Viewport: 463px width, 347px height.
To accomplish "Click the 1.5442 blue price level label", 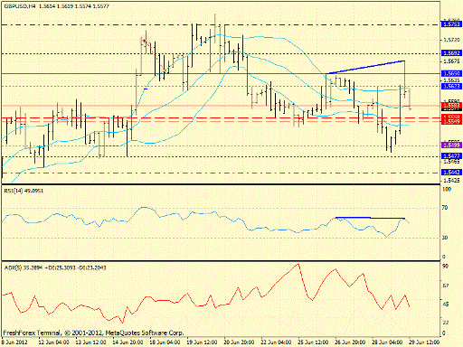I will click(x=451, y=173).
